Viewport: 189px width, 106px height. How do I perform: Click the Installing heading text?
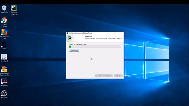(x=88, y=37)
